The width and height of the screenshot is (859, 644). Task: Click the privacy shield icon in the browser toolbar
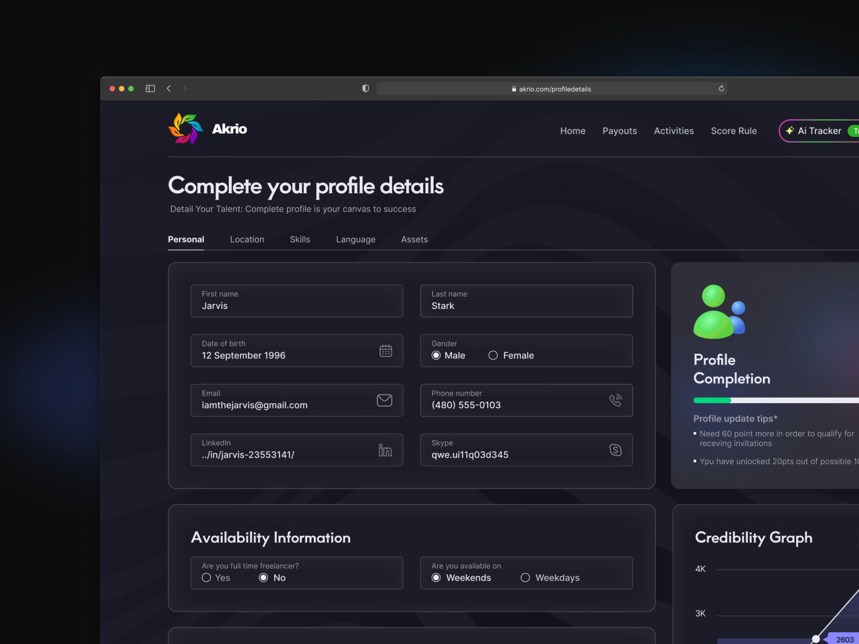tap(365, 88)
